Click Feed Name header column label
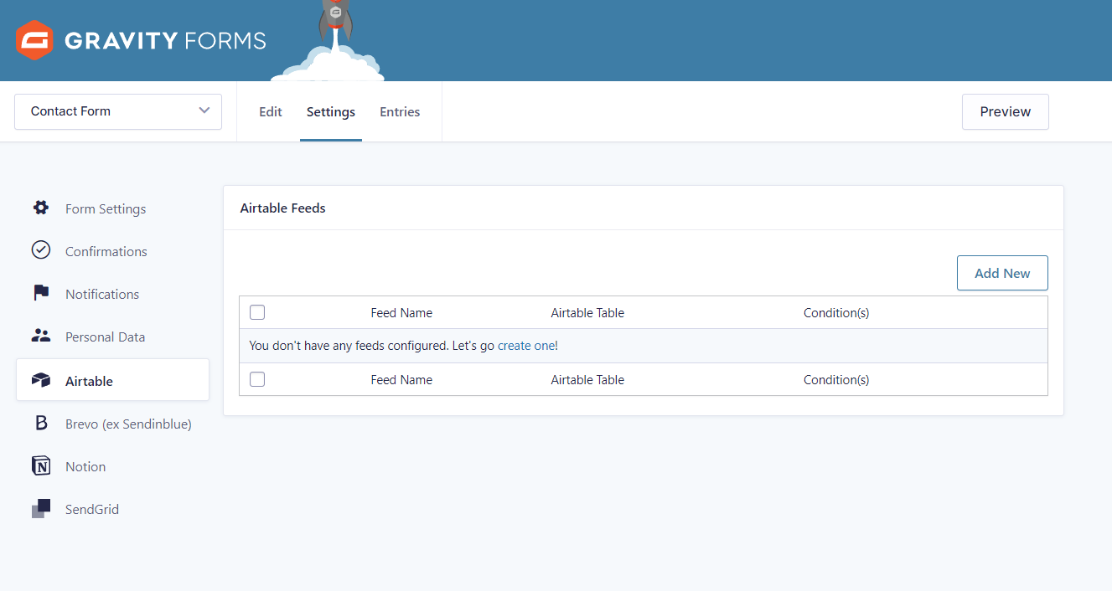The width and height of the screenshot is (1112, 591). click(x=401, y=312)
